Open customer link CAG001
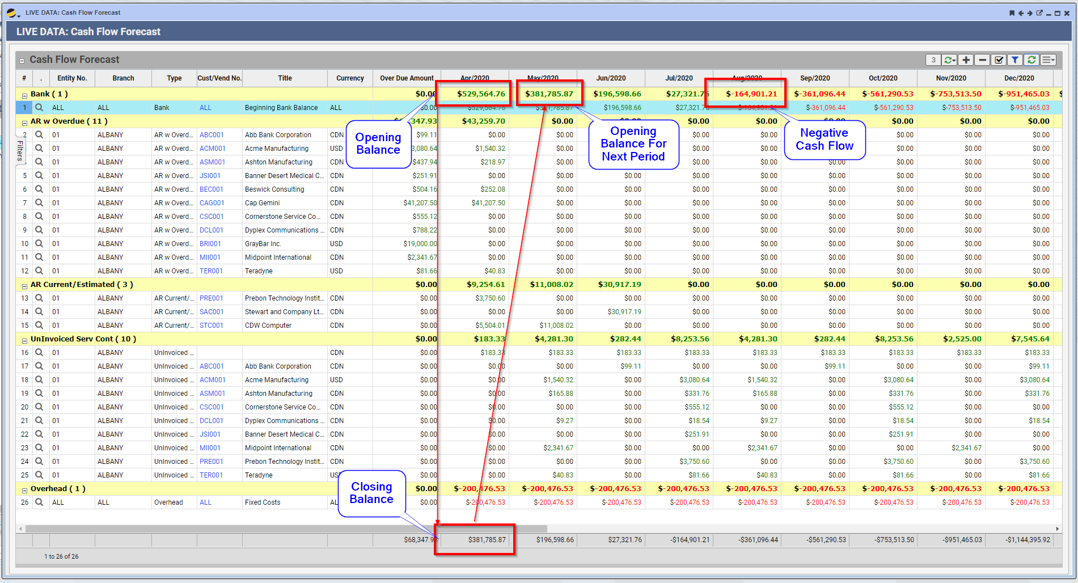 tap(212, 203)
